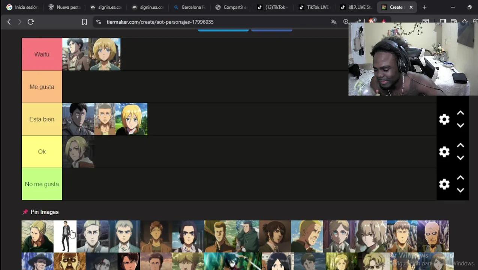Go back using the browser back arrow

point(9,22)
